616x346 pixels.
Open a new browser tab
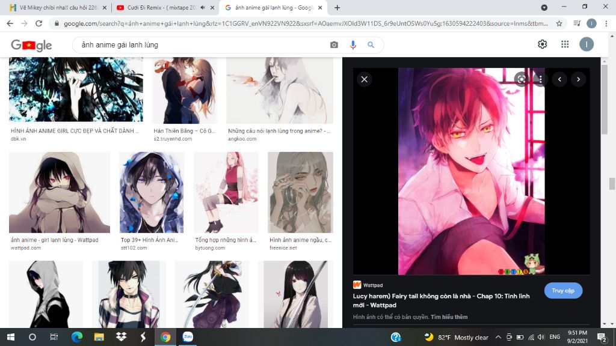pyautogui.click(x=337, y=7)
